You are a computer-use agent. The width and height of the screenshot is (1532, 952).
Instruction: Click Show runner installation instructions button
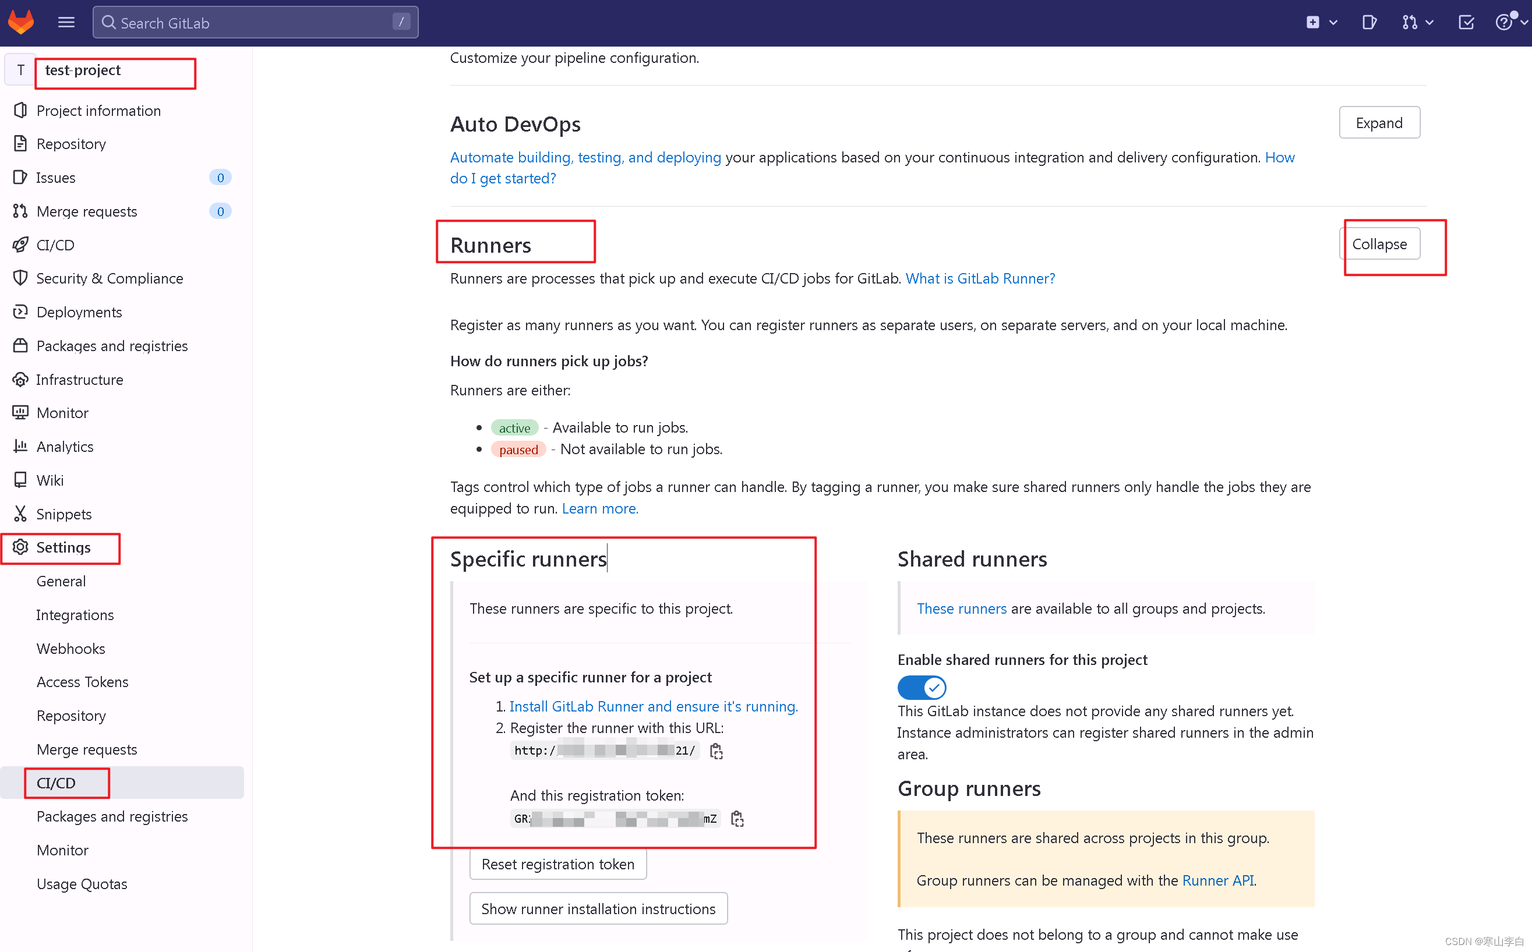point(598,908)
